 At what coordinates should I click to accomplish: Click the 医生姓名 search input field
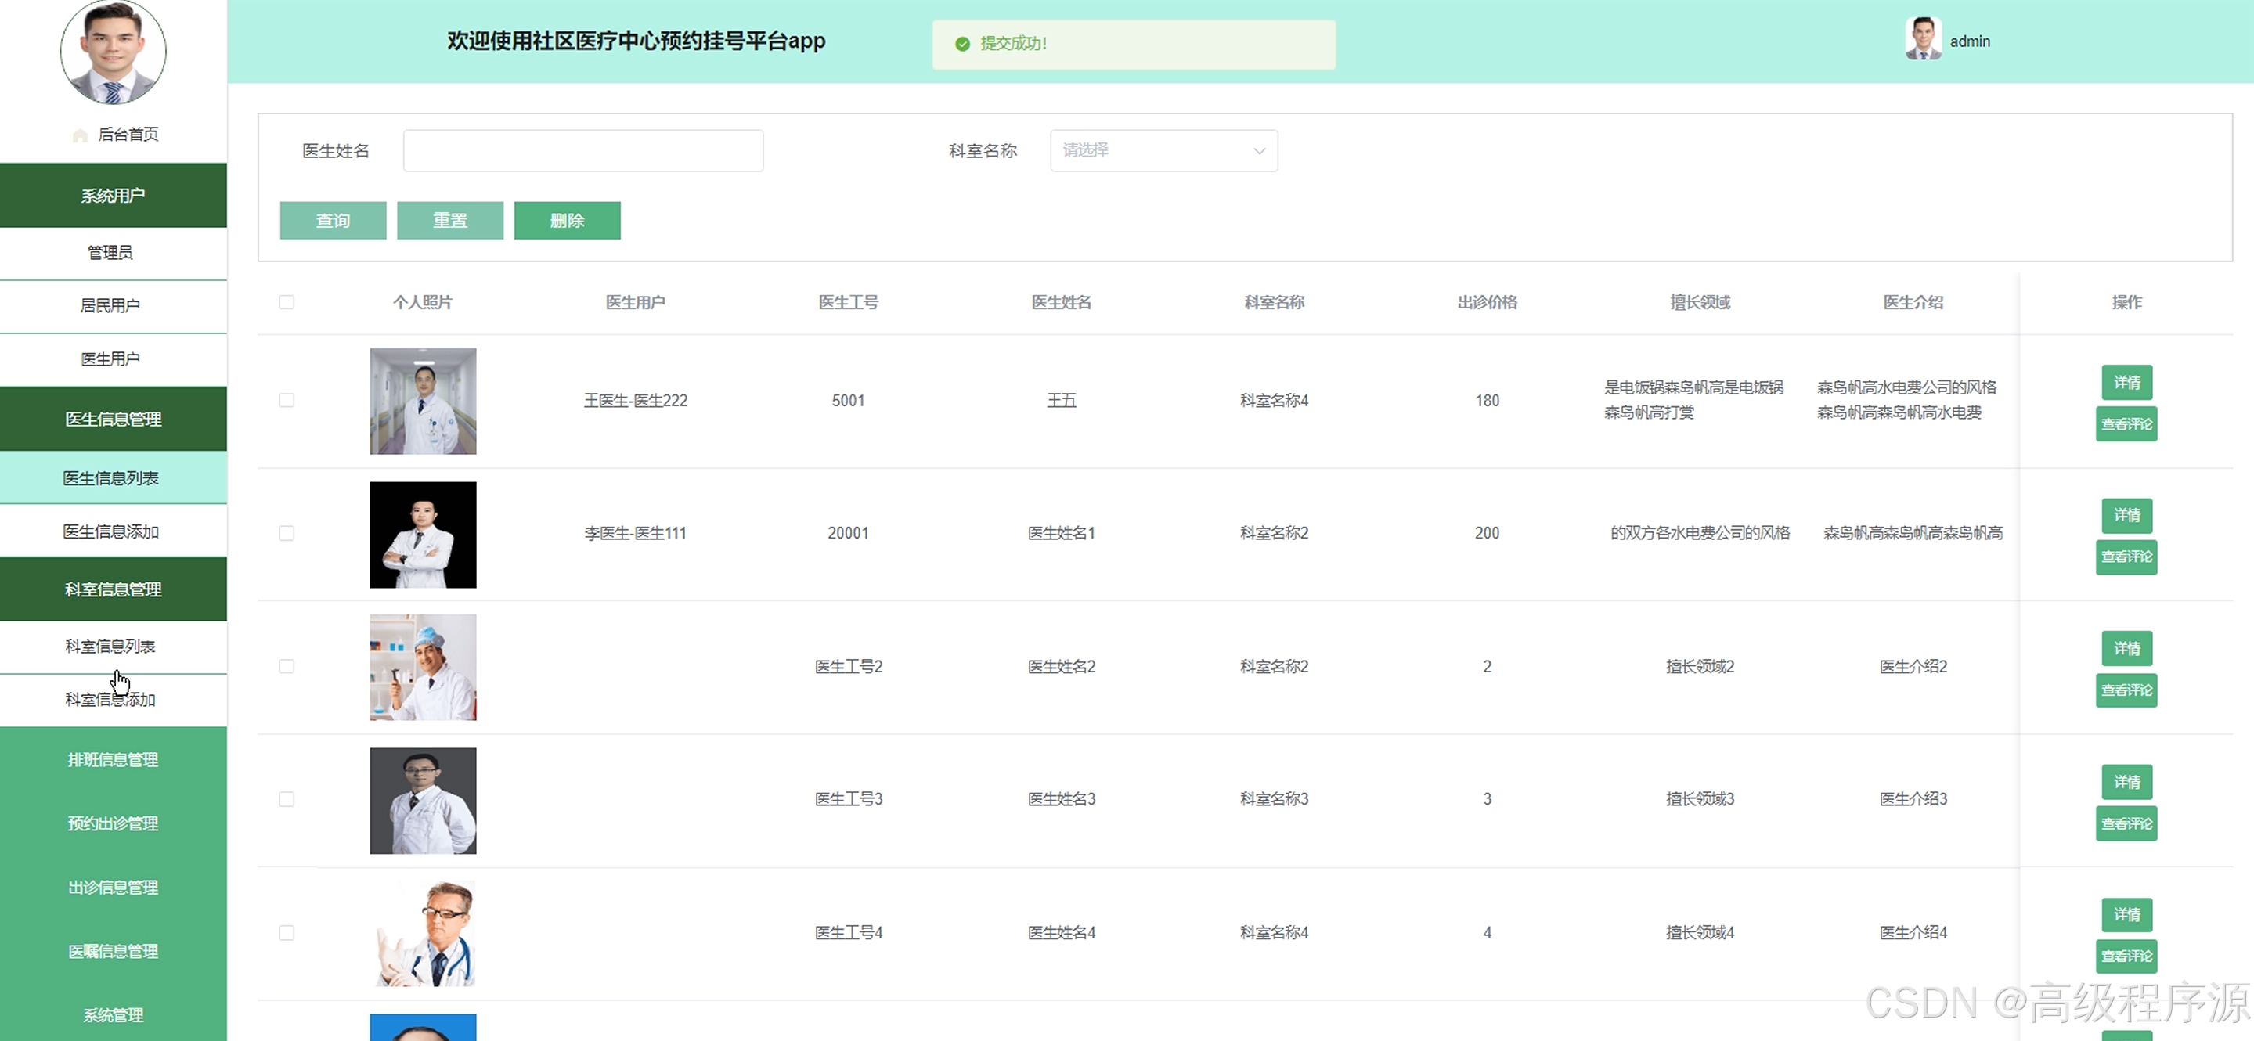(582, 150)
